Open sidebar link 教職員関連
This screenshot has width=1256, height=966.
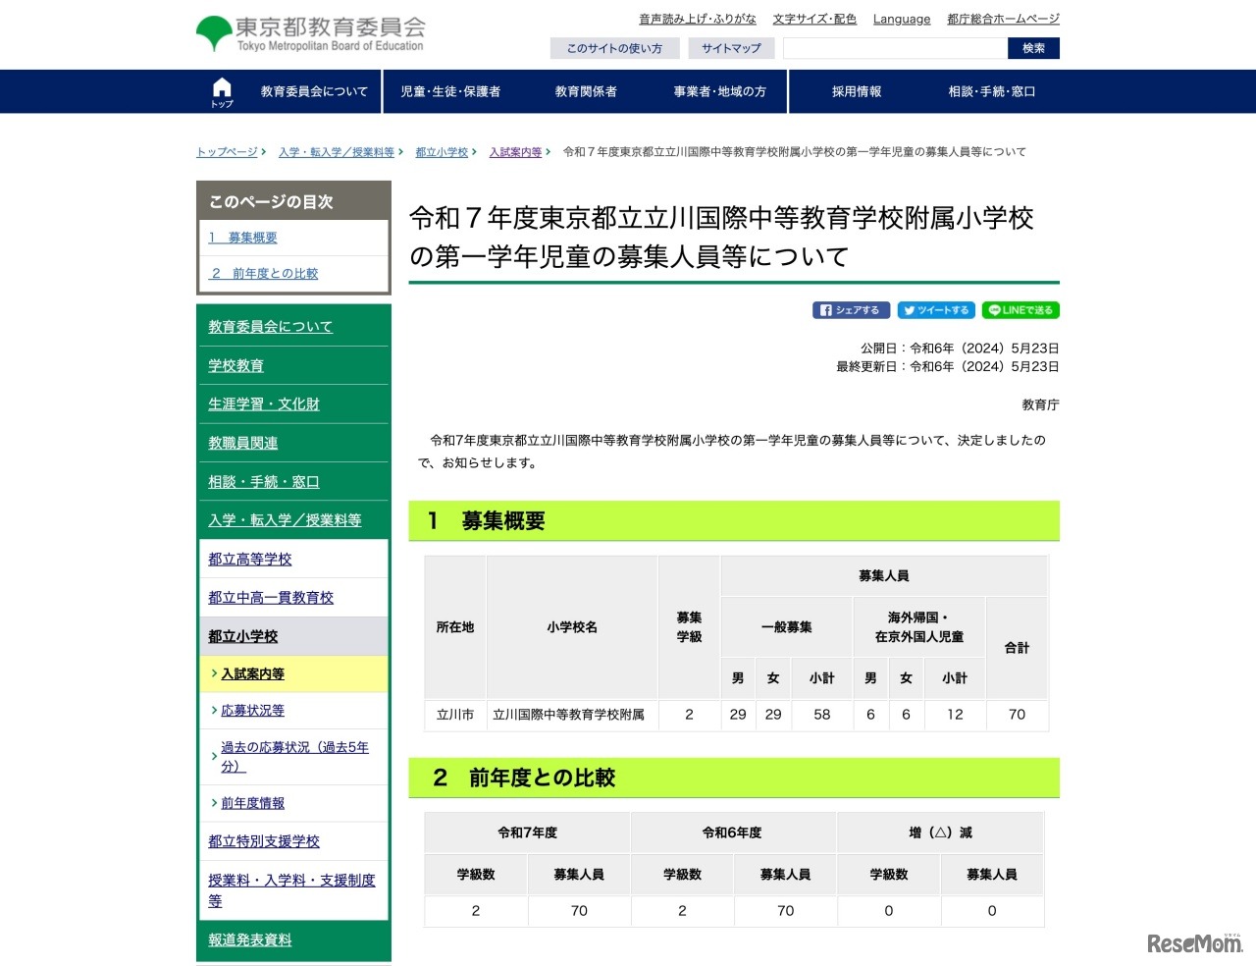pyautogui.click(x=242, y=443)
